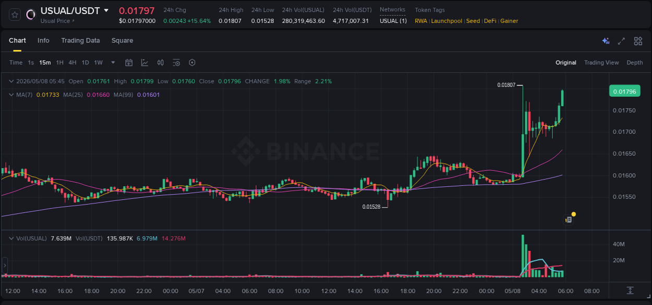
Task: Switch to the Trading Data tab
Action: (80, 41)
